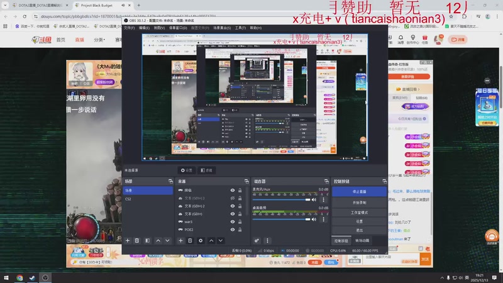This screenshot has width=503, height=283.
Task: Open the 文件(F) menu in OBS
Action: click(130, 28)
